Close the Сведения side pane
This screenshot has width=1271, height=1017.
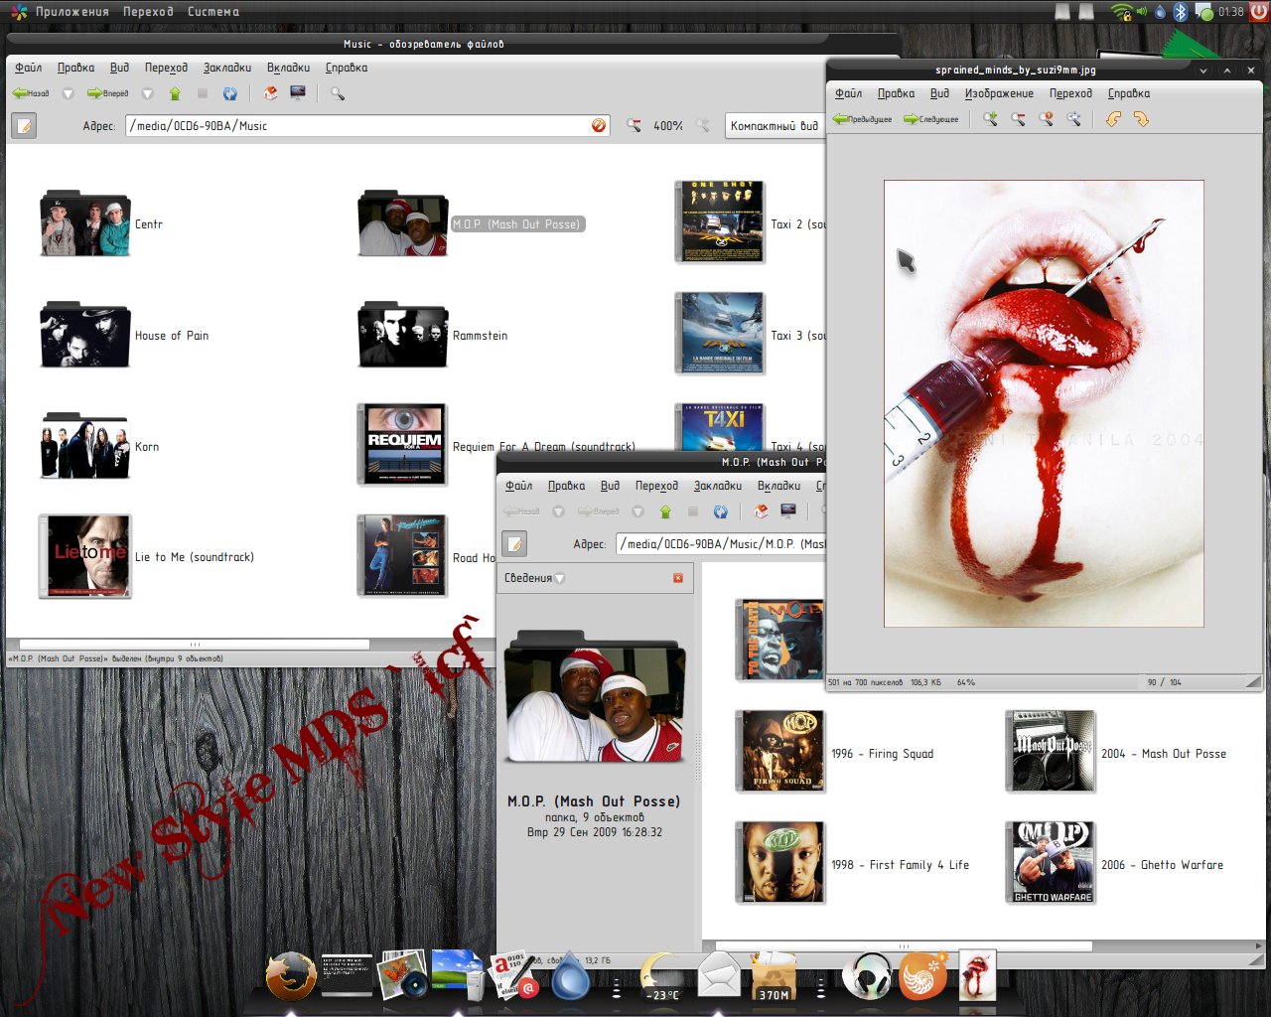coord(678,578)
